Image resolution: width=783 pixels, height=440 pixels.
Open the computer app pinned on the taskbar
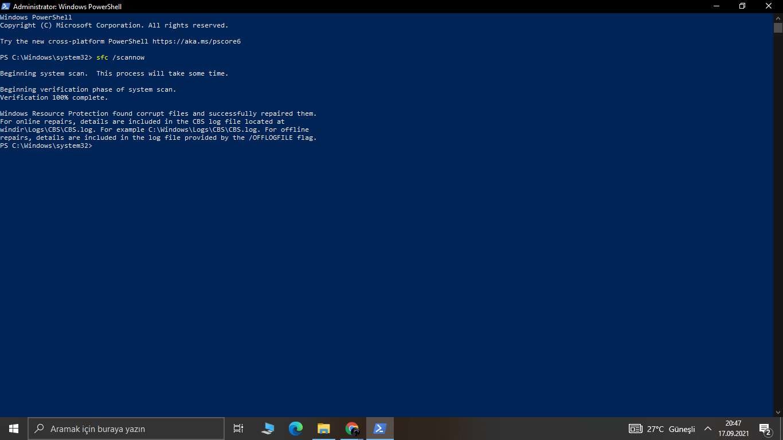tap(267, 429)
